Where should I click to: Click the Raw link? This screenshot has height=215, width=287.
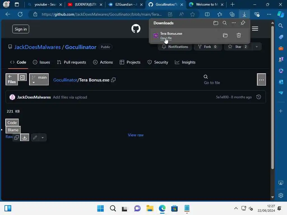pyautogui.click(x=9, y=137)
